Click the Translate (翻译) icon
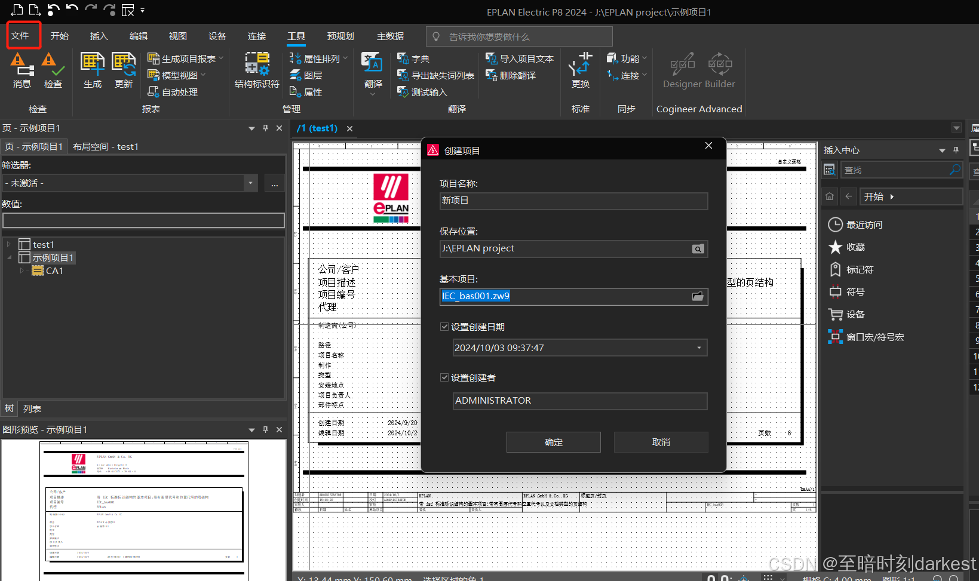 pos(372,63)
